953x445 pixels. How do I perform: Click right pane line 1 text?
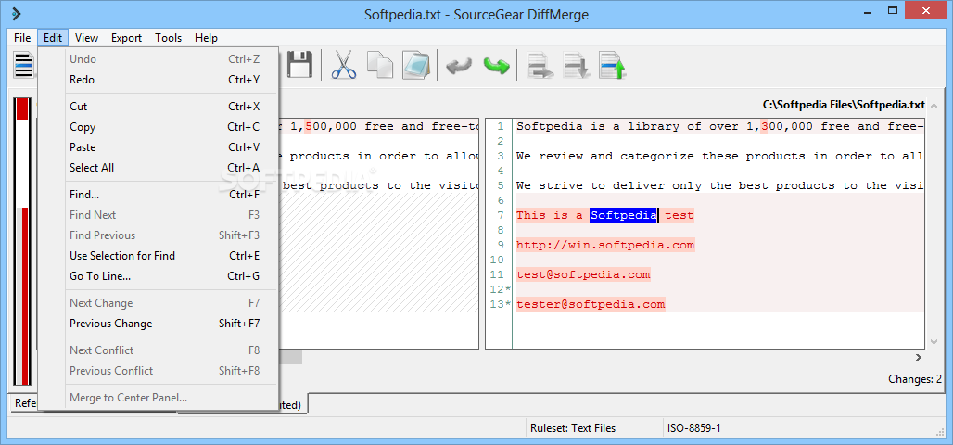[x=720, y=126]
